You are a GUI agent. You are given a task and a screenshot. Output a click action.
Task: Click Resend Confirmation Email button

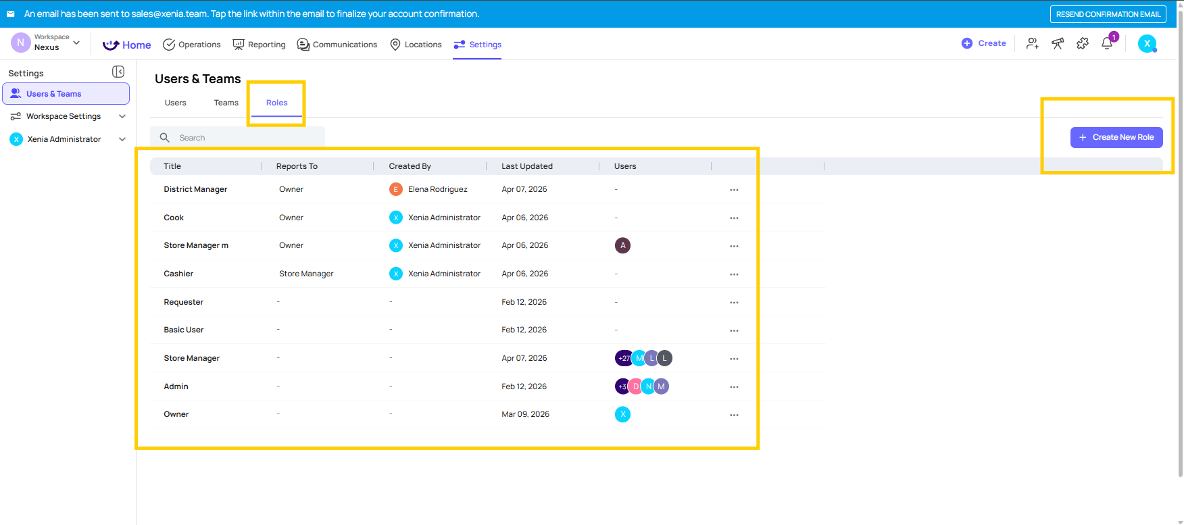click(1108, 14)
